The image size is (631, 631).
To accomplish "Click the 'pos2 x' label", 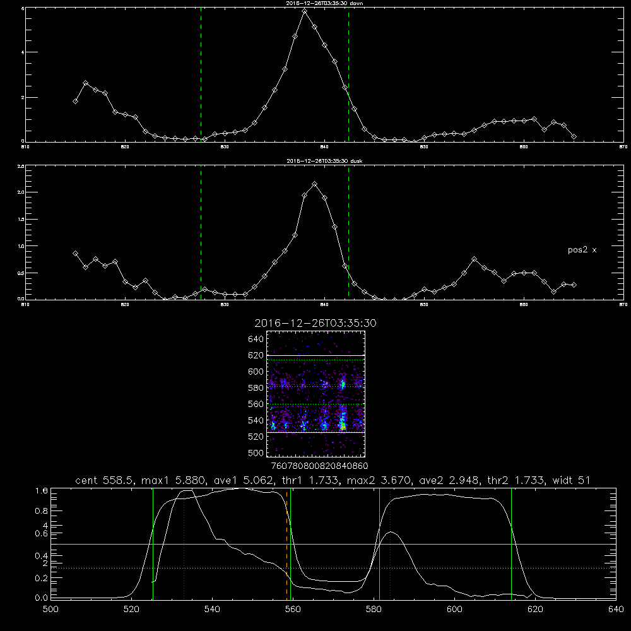I will point(582,250).
